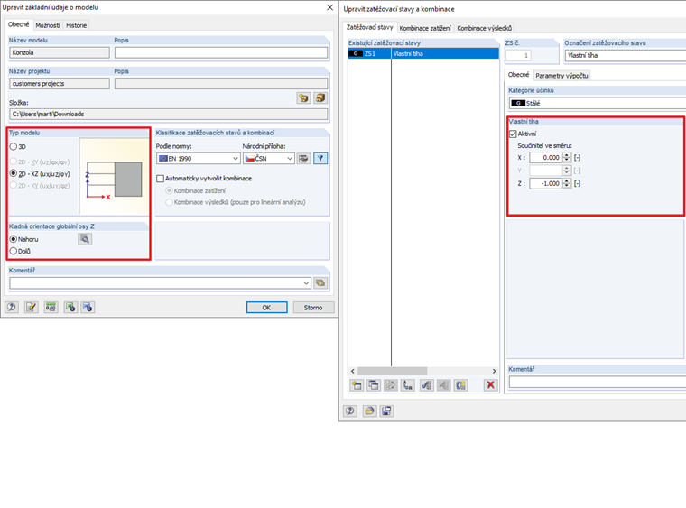
Task: Click the green save-as-default icon
Action: (x=70, y=308)
